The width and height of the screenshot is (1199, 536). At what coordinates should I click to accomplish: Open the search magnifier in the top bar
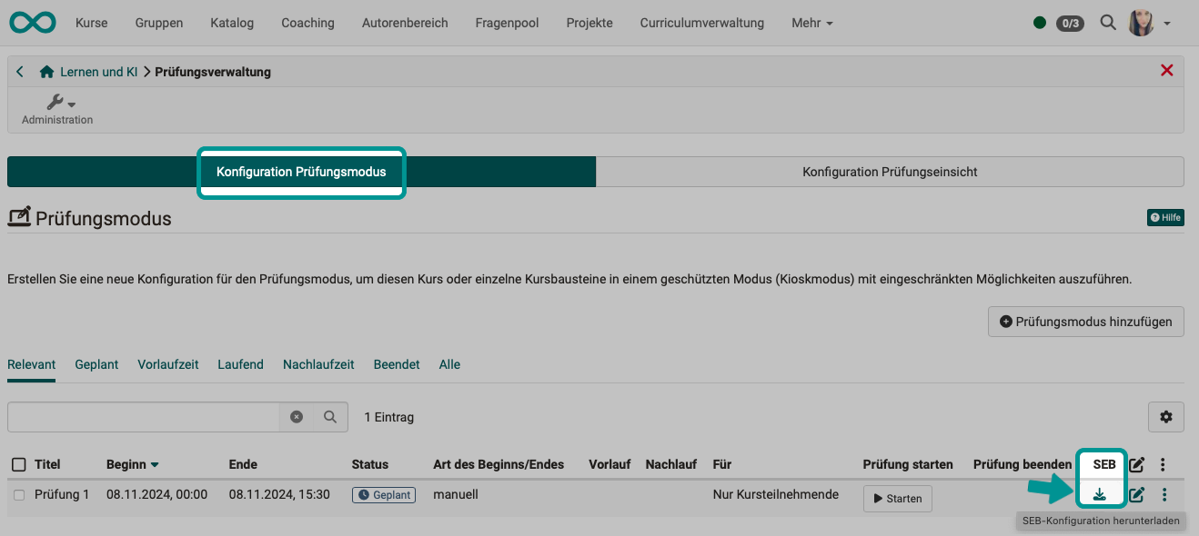point(1108,22)
